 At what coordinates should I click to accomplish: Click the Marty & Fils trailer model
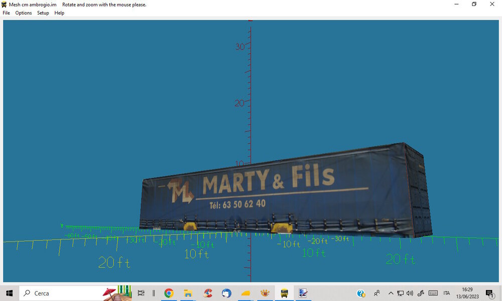pos(286,190)
